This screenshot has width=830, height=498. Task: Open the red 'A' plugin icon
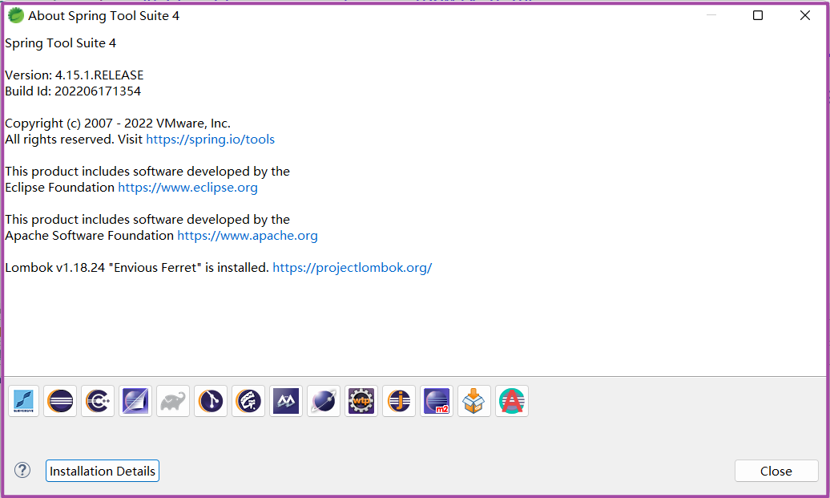click(x=512, y=401)
